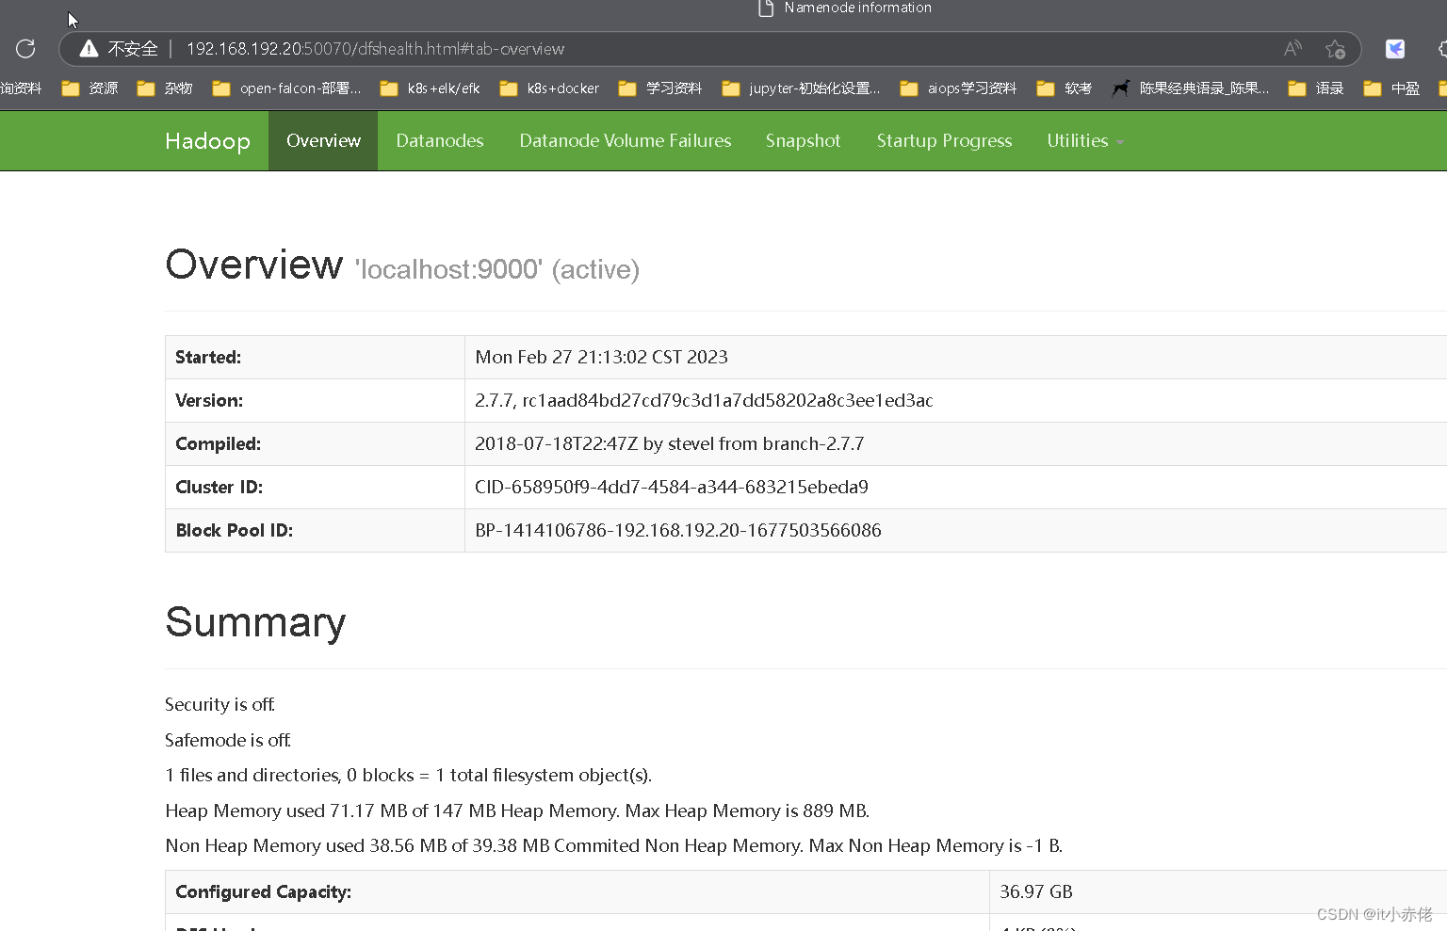1447x931 pixels.
Task: Click the Block Pool ID: label cell
Action: coord(315,531)
